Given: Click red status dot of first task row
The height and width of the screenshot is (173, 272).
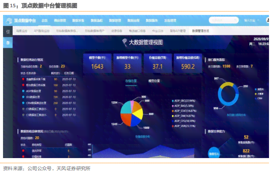Looking at the screenshot, I should click(23, 79).
